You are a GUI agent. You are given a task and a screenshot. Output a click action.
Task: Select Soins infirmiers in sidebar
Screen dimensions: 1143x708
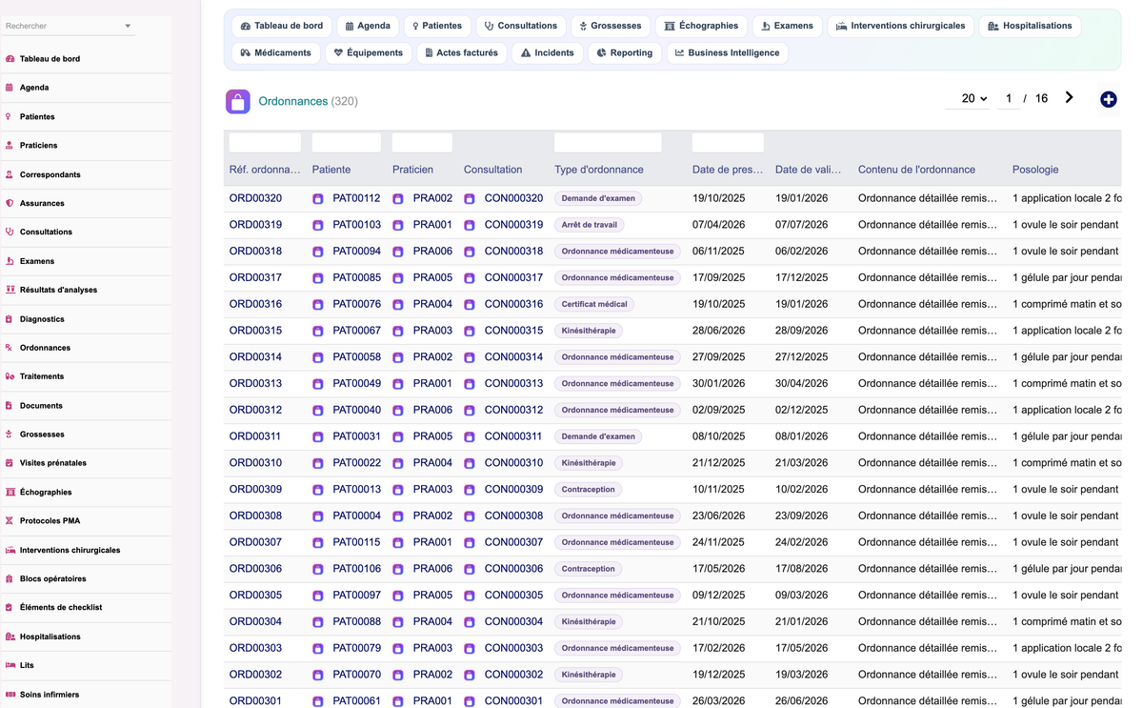point(86,695)
